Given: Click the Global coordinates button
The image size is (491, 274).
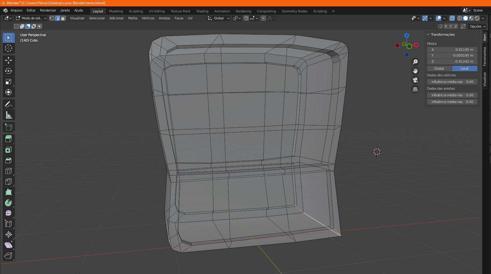Looking at the screenshot, I should (x=439, y=68).
